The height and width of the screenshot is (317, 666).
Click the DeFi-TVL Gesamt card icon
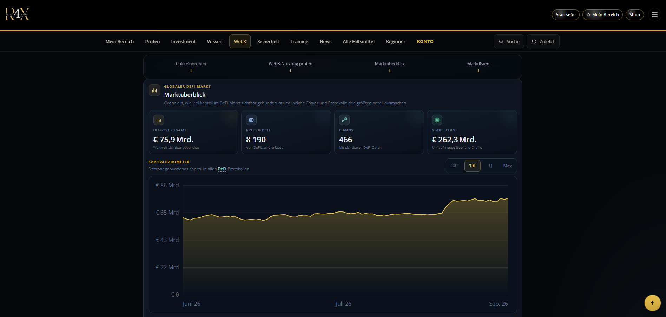tap(159, 120)
